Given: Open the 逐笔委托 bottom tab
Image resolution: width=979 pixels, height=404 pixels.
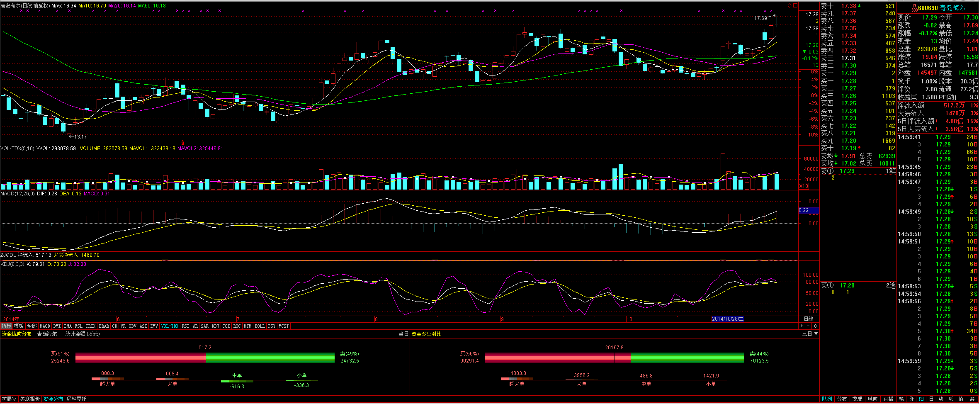Looking at the screenshot, I should point(76,399).
